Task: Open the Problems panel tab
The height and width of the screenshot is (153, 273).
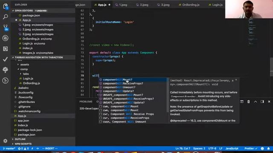Action: tap(86, 102)
